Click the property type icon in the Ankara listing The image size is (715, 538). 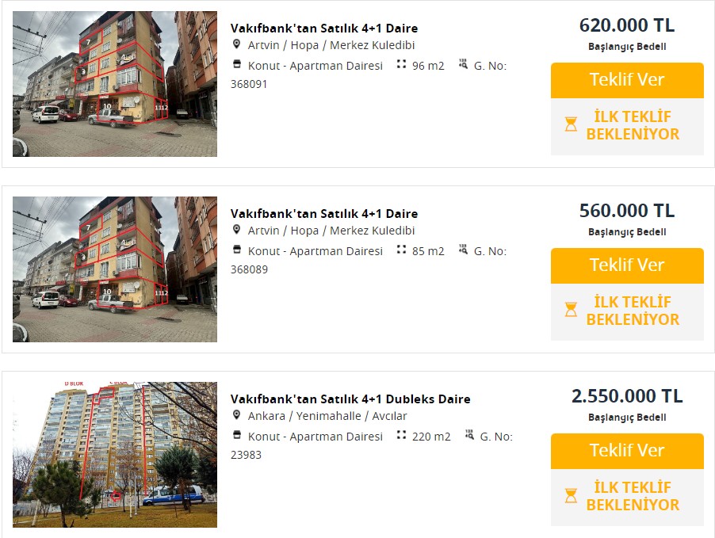[236, 436]
